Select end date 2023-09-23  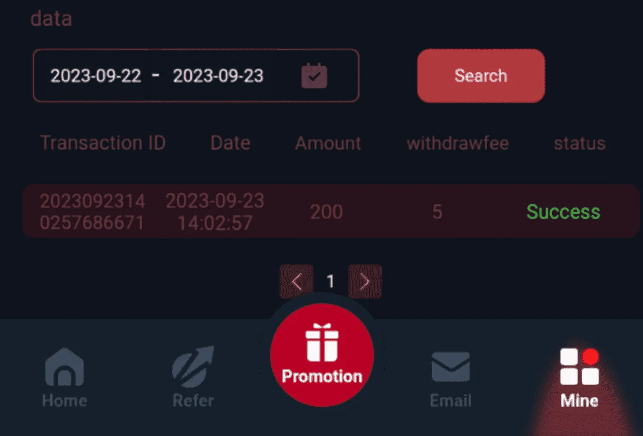(x=219, y=76)
